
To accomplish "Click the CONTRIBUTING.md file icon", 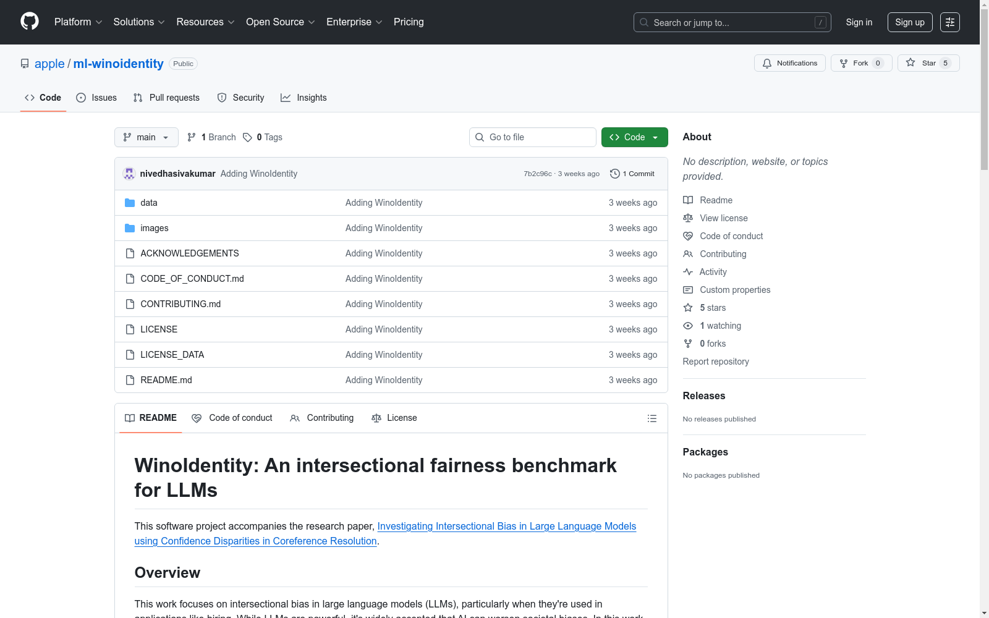I will click(130, 304).
